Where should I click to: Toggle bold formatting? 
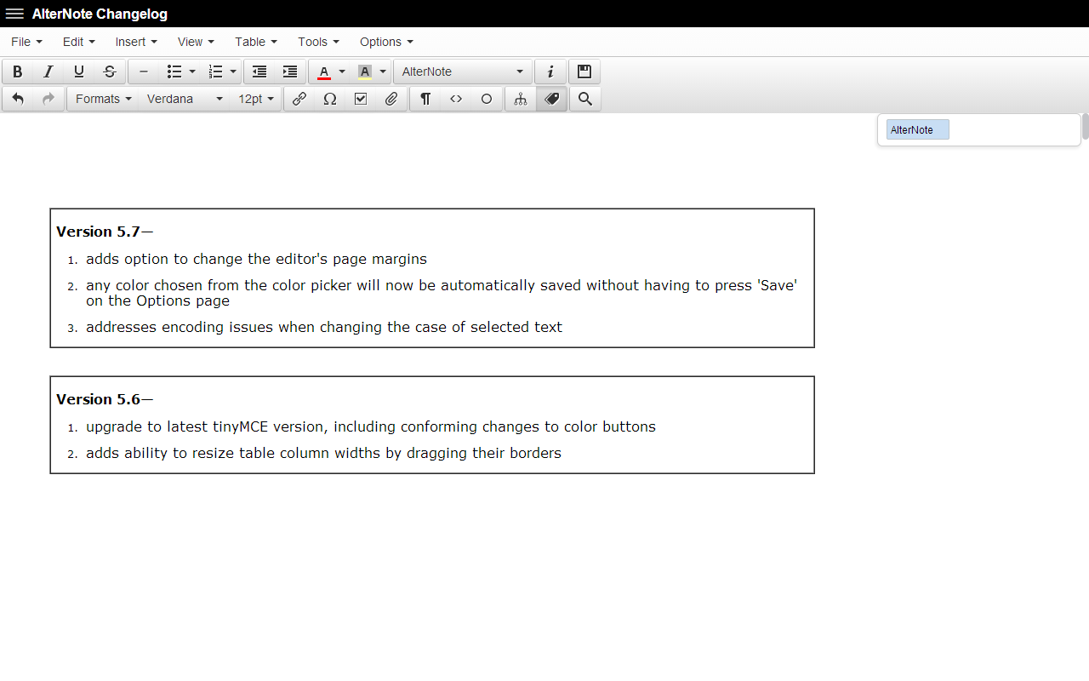coord(17,72)
